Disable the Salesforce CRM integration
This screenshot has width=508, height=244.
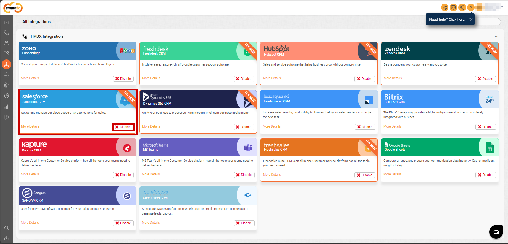[123, 127]
